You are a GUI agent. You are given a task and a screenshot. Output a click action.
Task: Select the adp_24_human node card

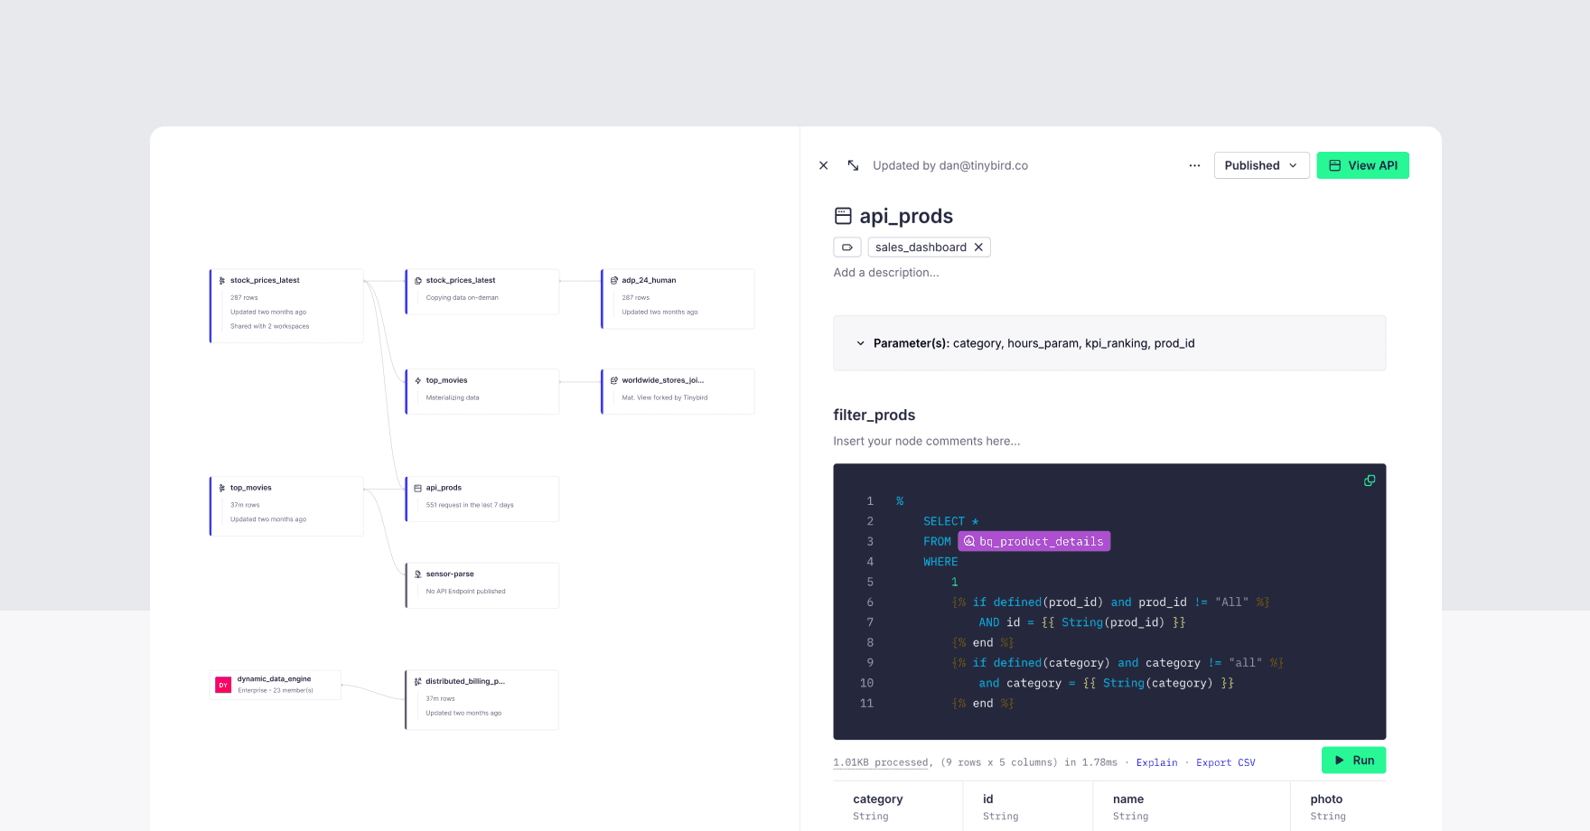coord(678,299)
